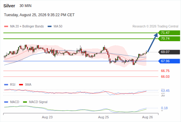Click the MACD Signal legend label

click(38, 102)
